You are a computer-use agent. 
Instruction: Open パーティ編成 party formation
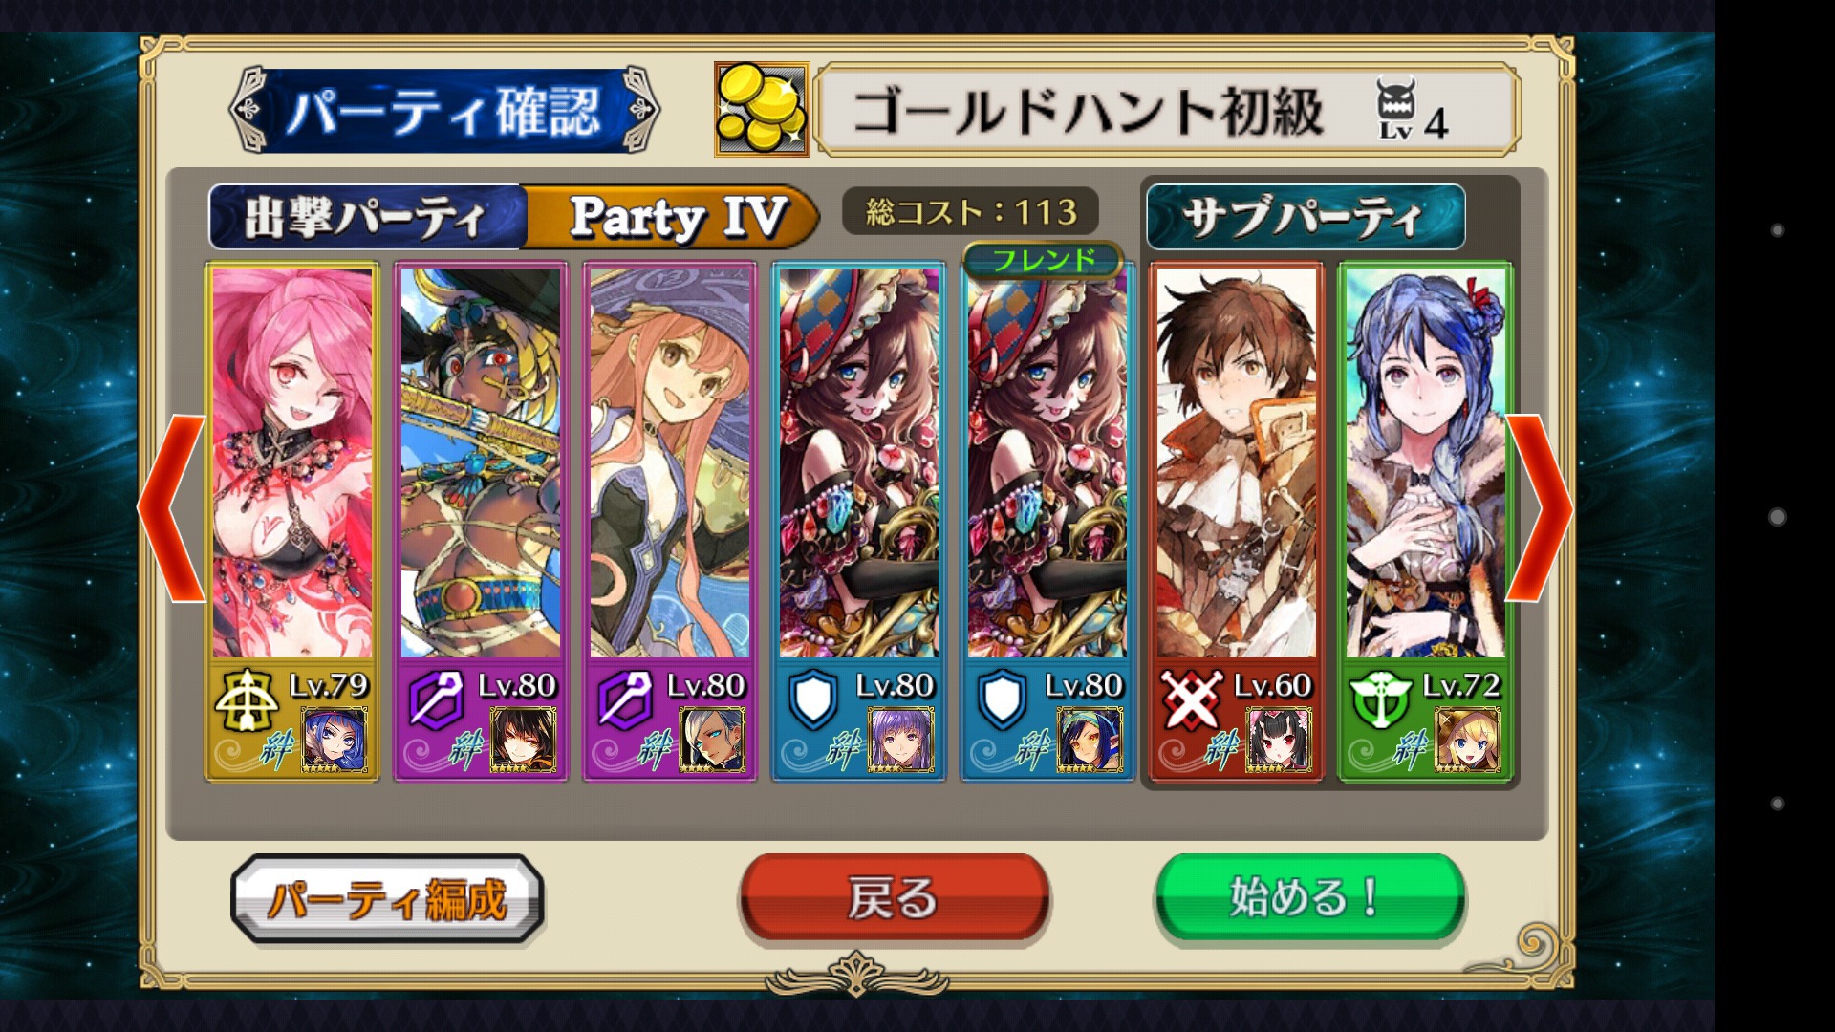[387, 898]
